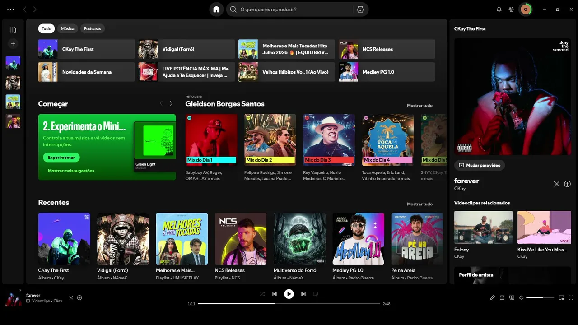The image size is (578, 325).
Task: Go to the Home screen icon
Action: [x=216, y=9]
